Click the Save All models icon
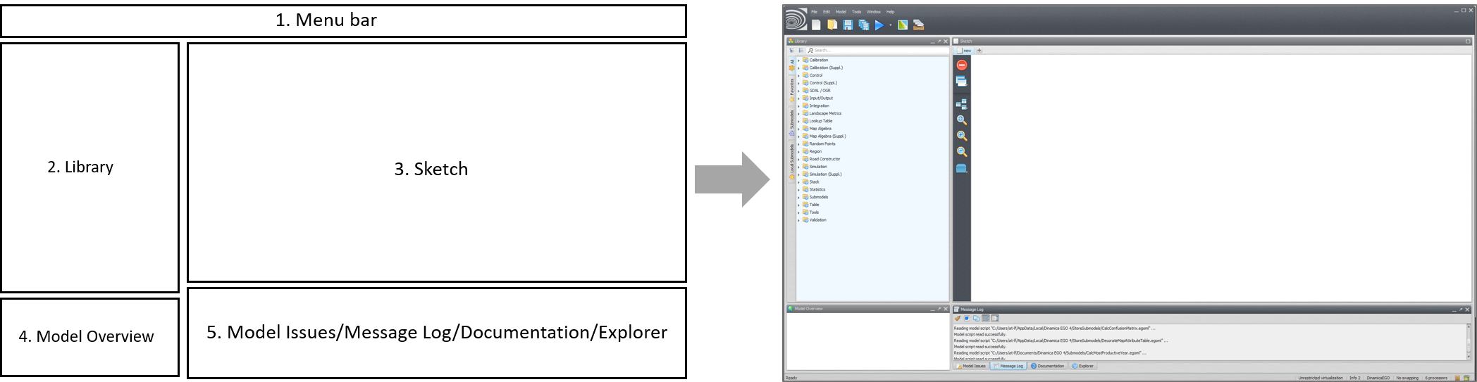Viewport: 1477px width, 382px height. coord(864,25)
